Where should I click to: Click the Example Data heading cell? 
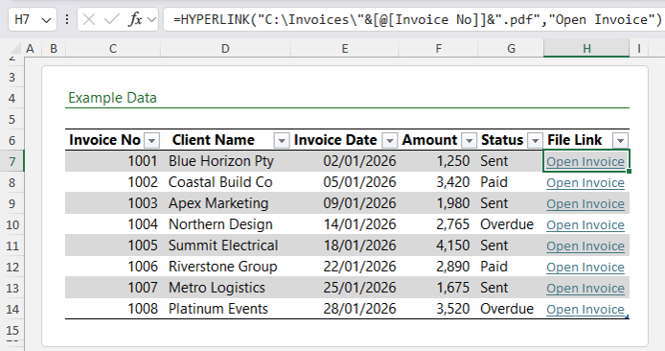coord(112,98)
